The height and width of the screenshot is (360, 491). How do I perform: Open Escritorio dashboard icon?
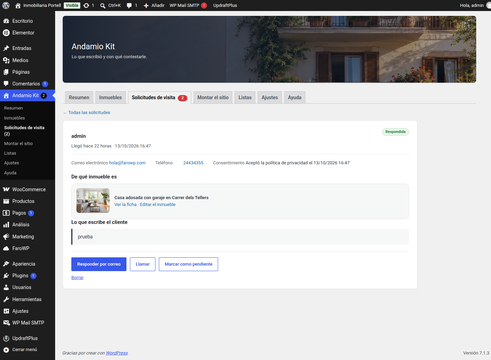[6, 21]
